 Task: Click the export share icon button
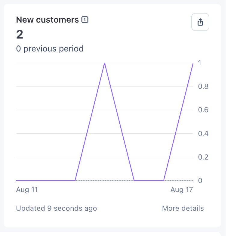[x=200, y=22]
